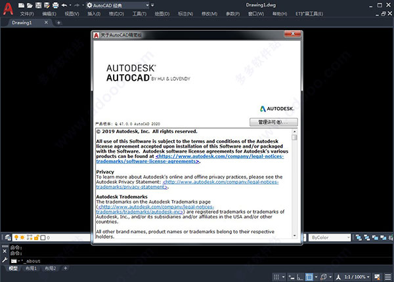Click the about dialog scrollbar up arrow

coord(294,131)
